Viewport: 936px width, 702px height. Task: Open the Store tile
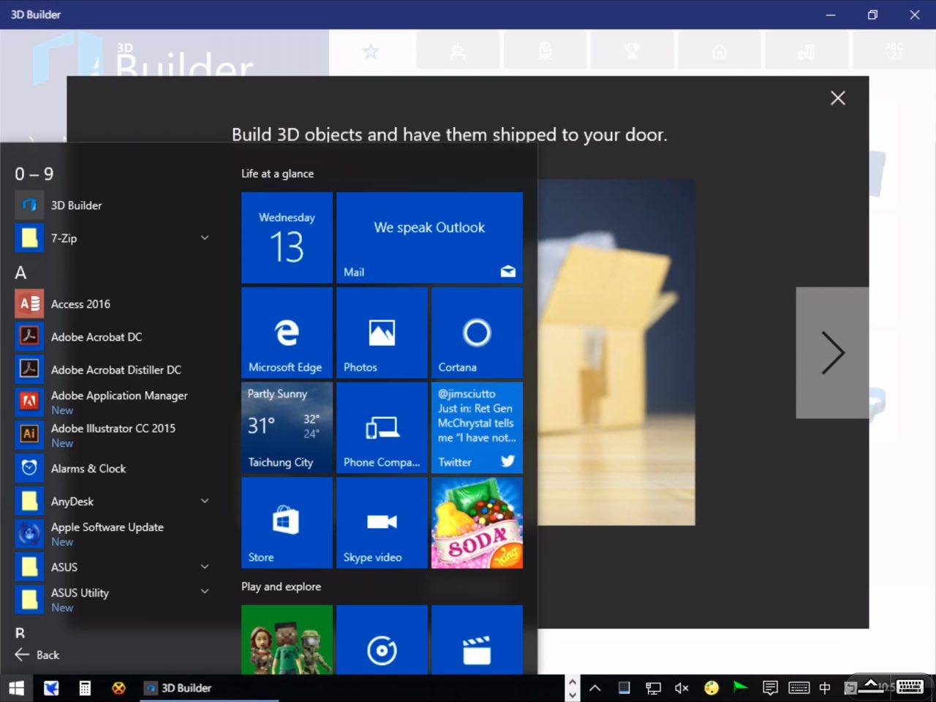coord(287,523)
